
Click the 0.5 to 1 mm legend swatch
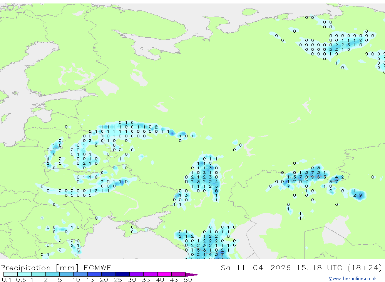(x=25, y=274)
